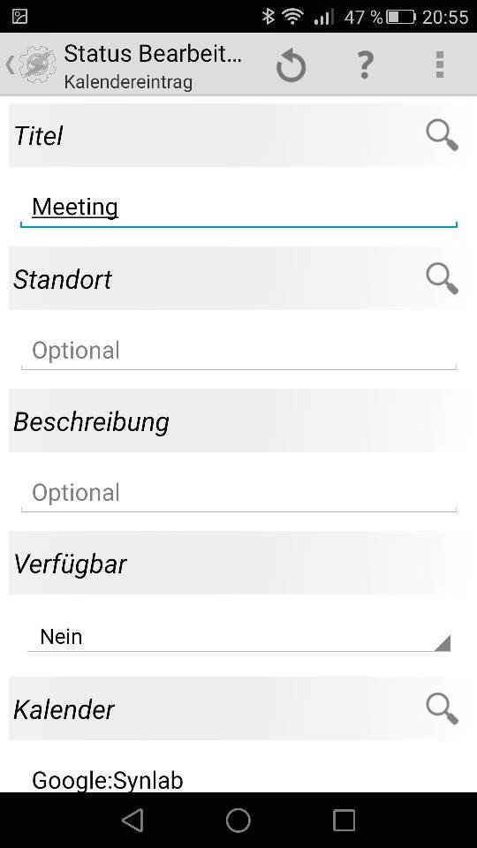
Task: Open the Verfügbar dropdown showing Nein
Action: (238, 637)
